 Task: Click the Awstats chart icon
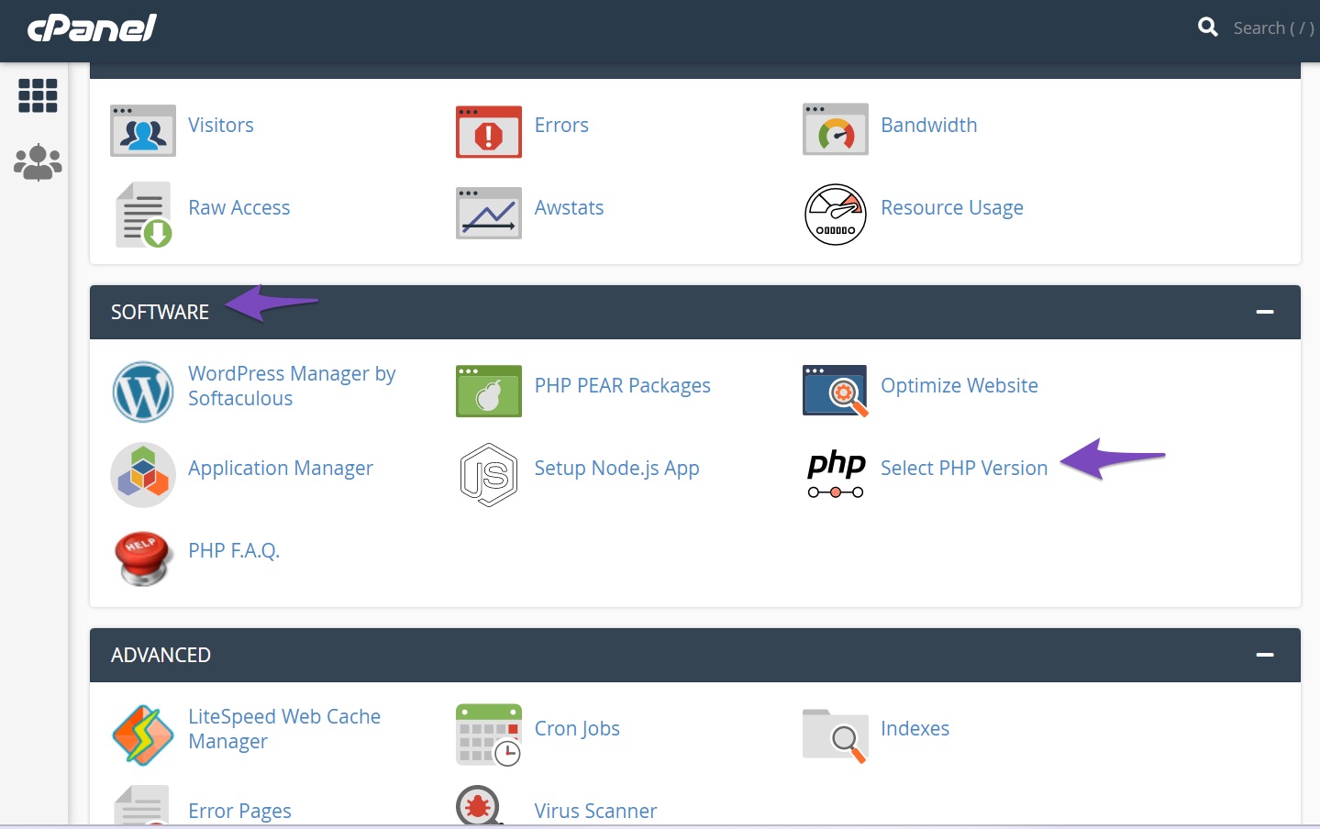(489, 213)
